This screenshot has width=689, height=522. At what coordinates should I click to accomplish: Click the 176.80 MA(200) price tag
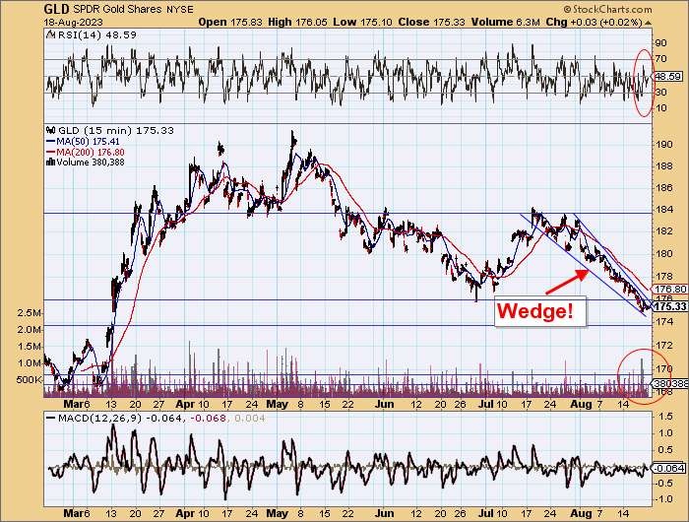tap(670, 289)
